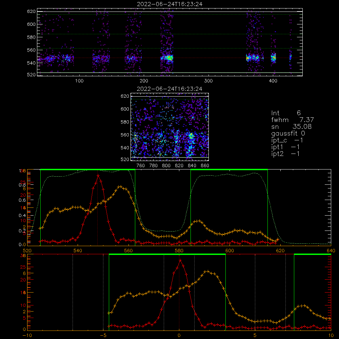Click x-axis label 580 of profile plot
339x339 pixels.
click(x=179, y=251)
